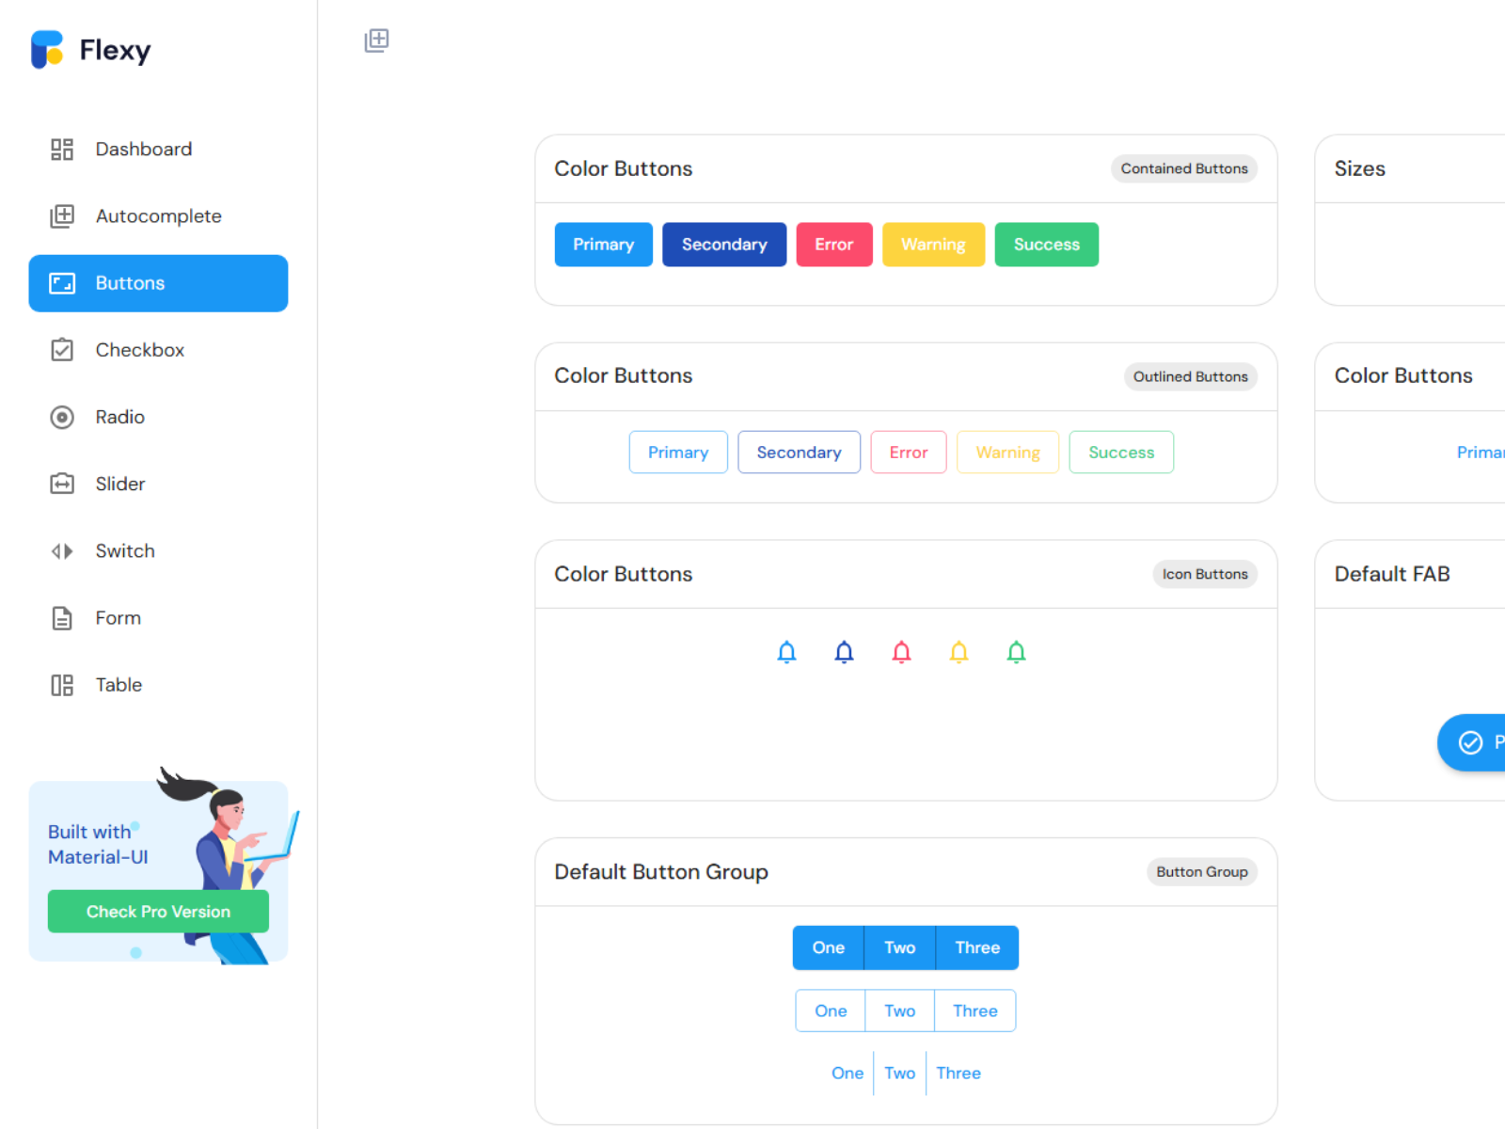1505x1129 pixels.
Task: Click the Default FAB card title
Action: (x=1392, y=574)
